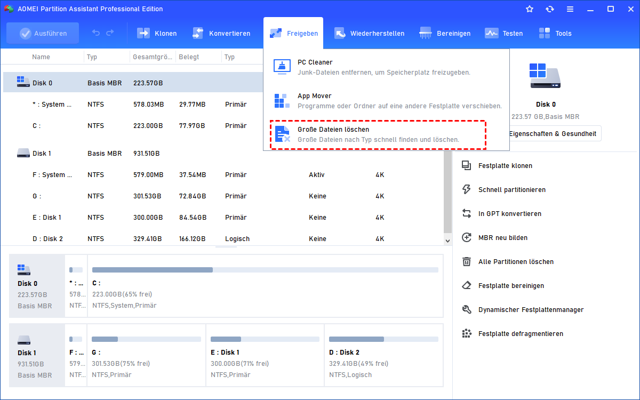Open the title bar hamburger menu

(x=570, y=9)
